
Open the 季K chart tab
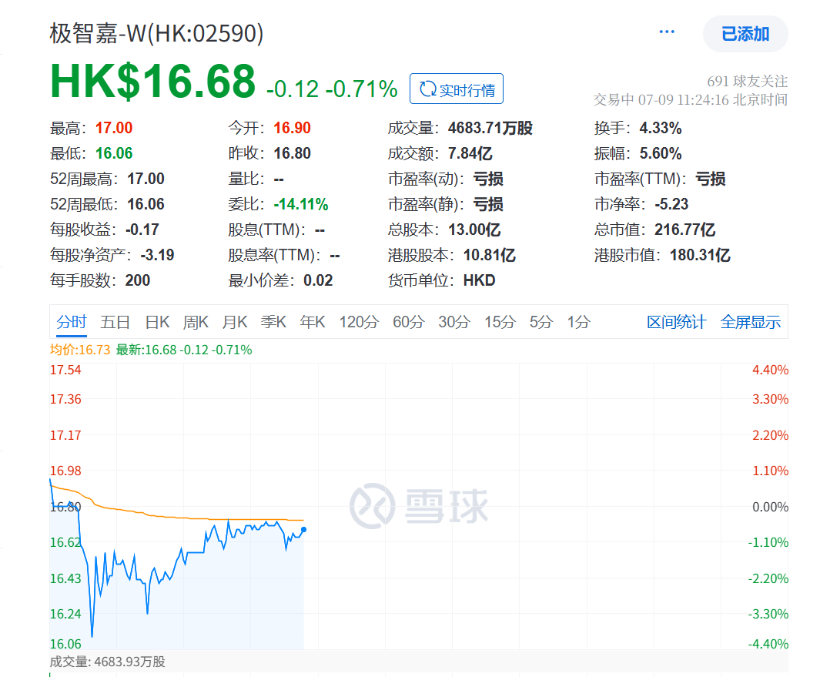pyautogui.click(x=273, y=322)
